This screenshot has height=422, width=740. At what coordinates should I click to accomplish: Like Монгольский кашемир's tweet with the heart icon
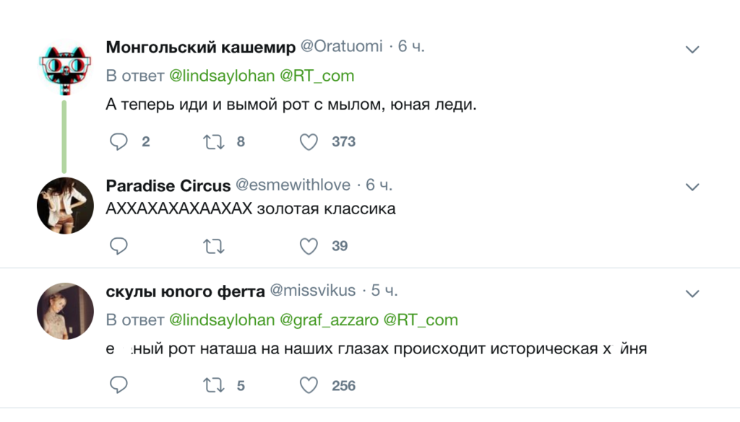point(309,142)
